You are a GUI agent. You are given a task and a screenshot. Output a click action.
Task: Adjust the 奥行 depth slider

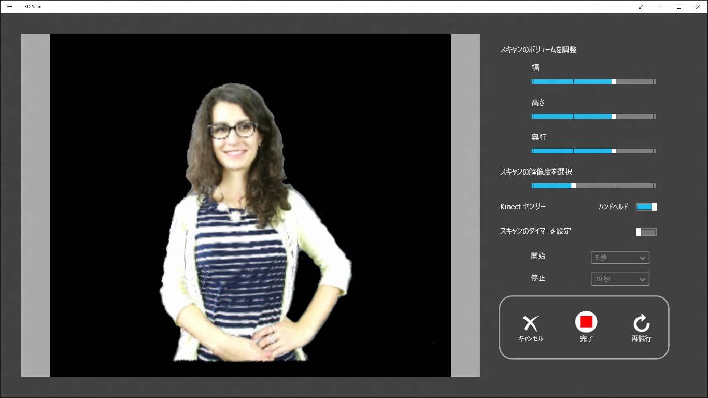coord(613,151)
